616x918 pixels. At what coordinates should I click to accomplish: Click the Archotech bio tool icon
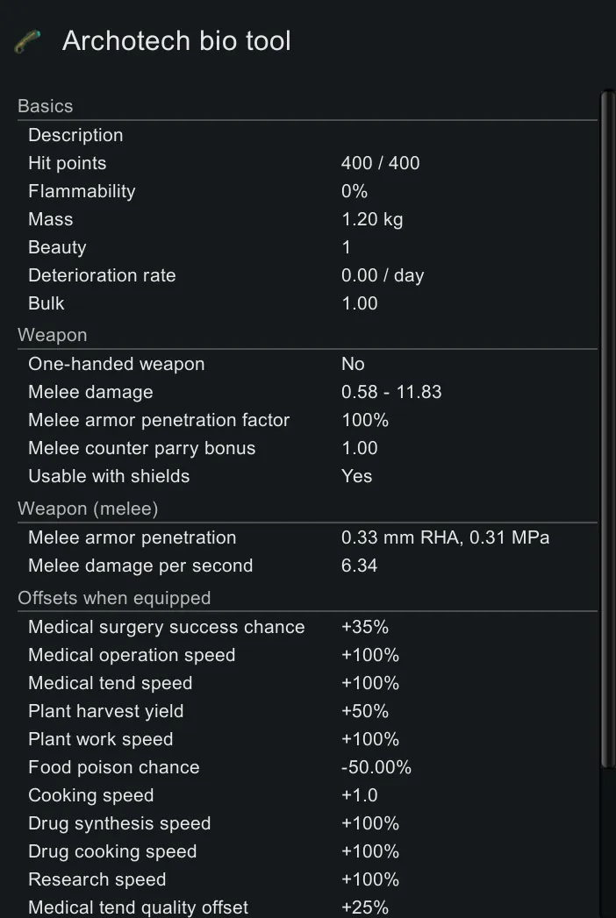(28, 41)
